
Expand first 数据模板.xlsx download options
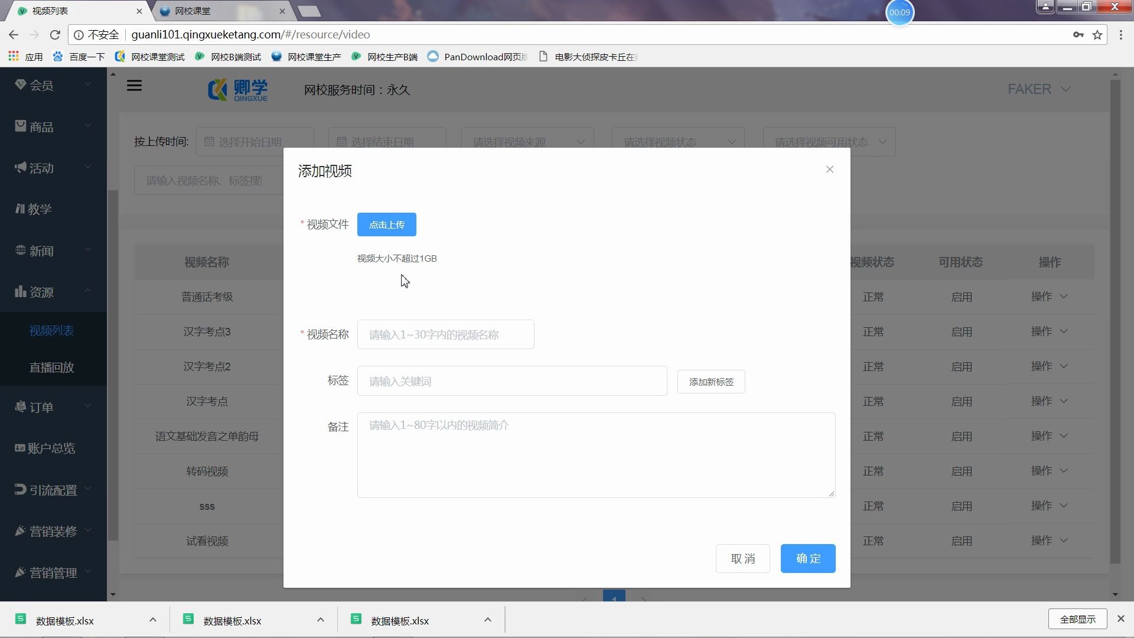(152, 620)
